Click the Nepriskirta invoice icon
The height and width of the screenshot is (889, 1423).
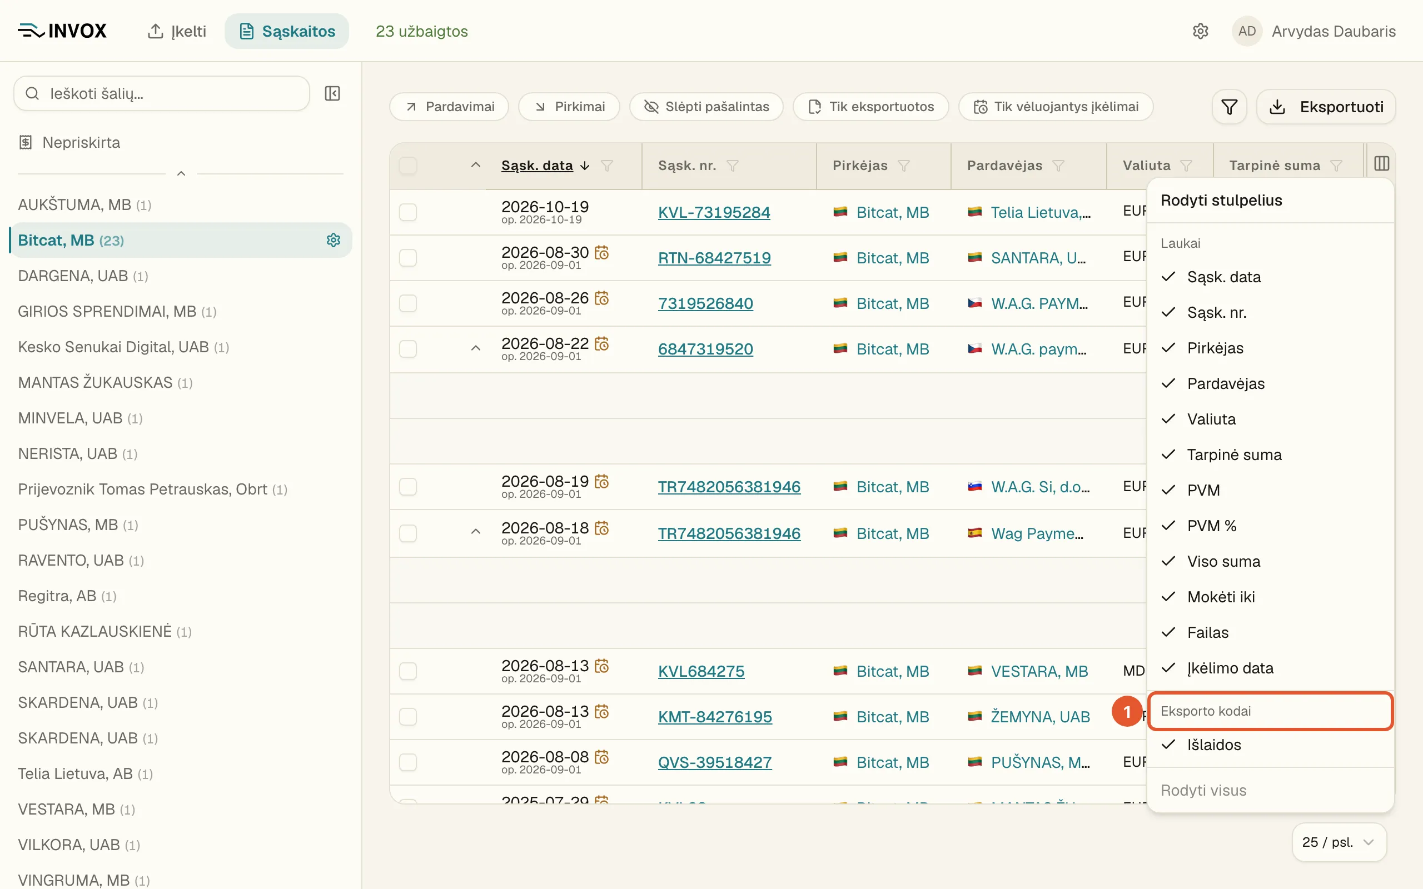(25, 142)
